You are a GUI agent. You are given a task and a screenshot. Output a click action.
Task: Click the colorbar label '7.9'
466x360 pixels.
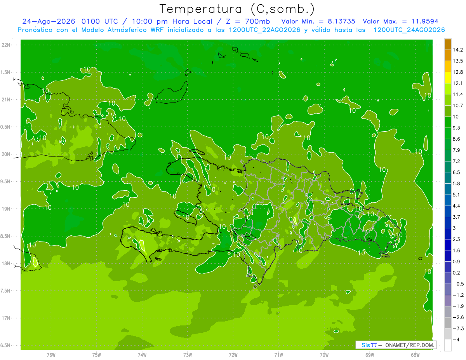457,150
